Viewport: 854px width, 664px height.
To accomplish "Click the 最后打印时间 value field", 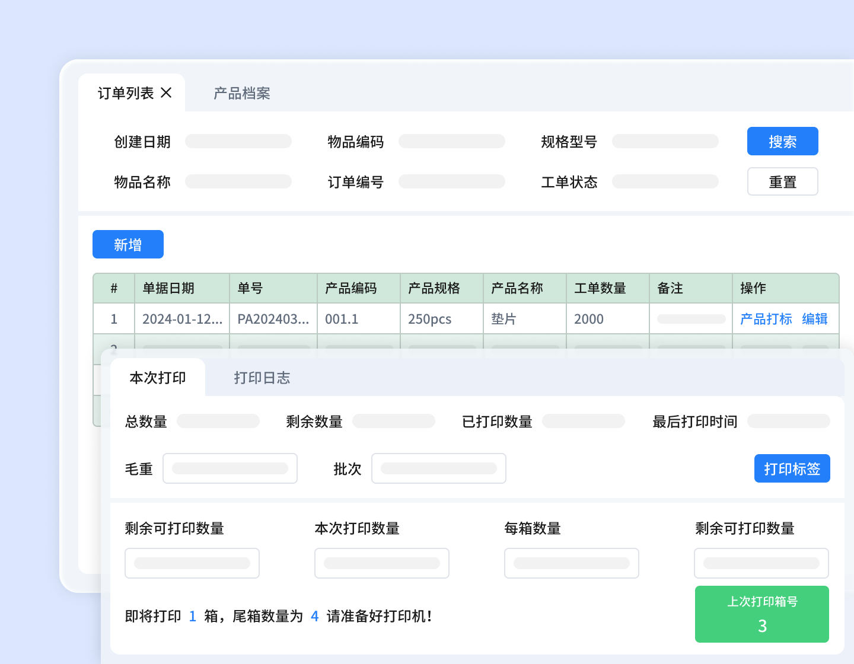I will tap(789, 421).
